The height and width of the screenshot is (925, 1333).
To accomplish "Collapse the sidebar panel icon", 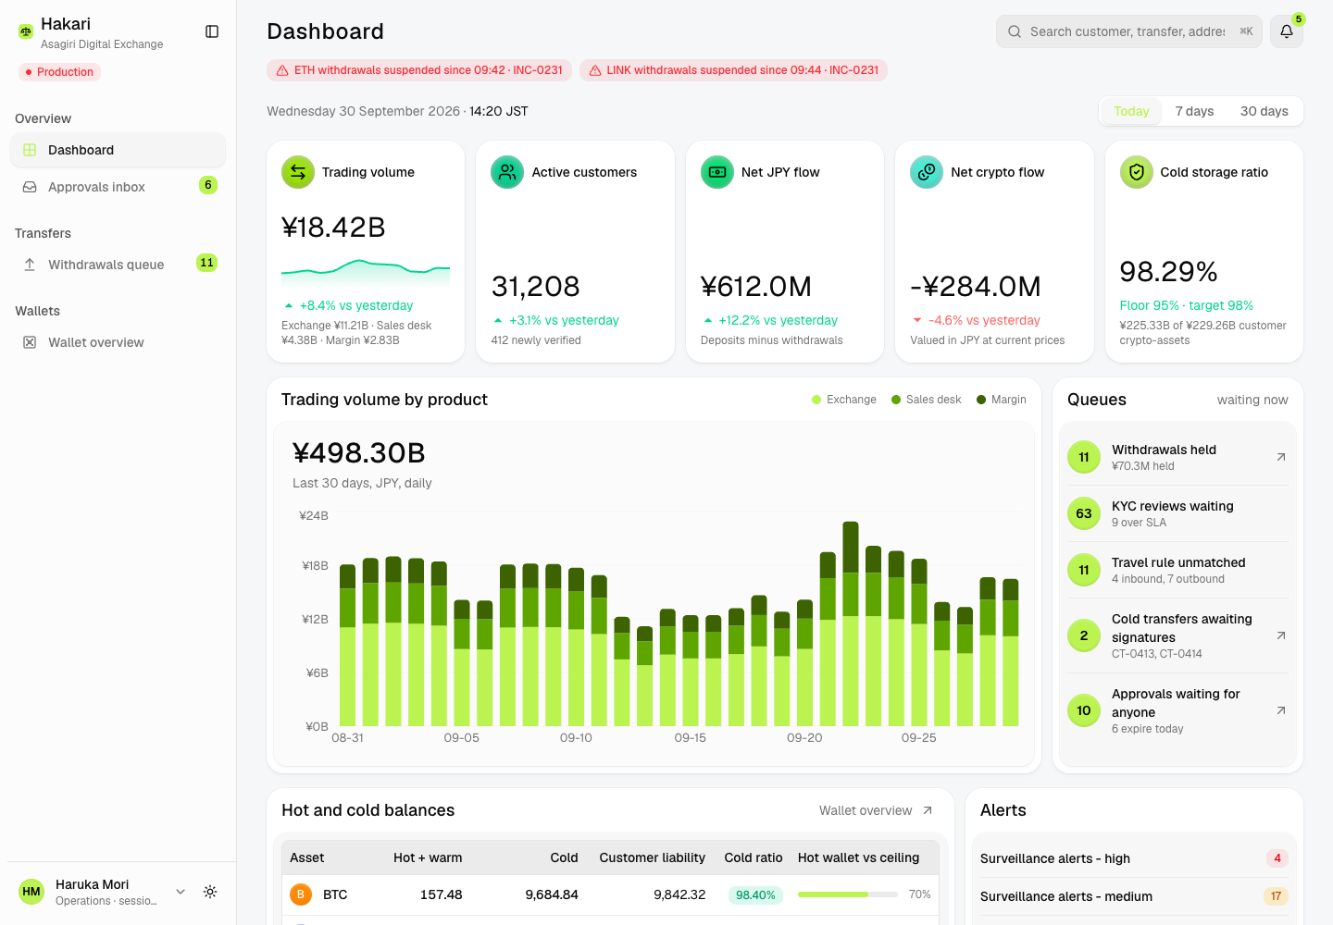I will [212, 31].
